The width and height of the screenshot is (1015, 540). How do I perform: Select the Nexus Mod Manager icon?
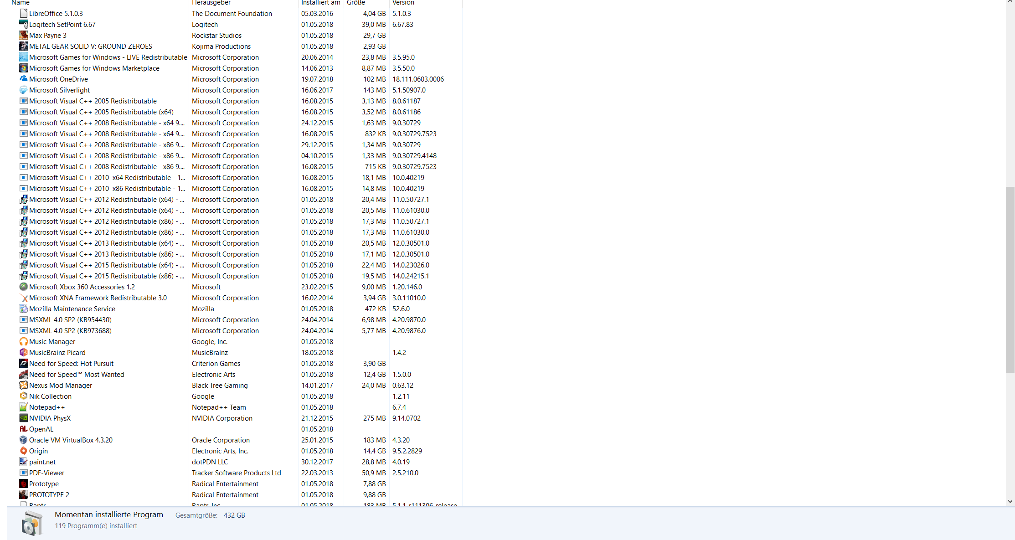[x=24, y=385]
